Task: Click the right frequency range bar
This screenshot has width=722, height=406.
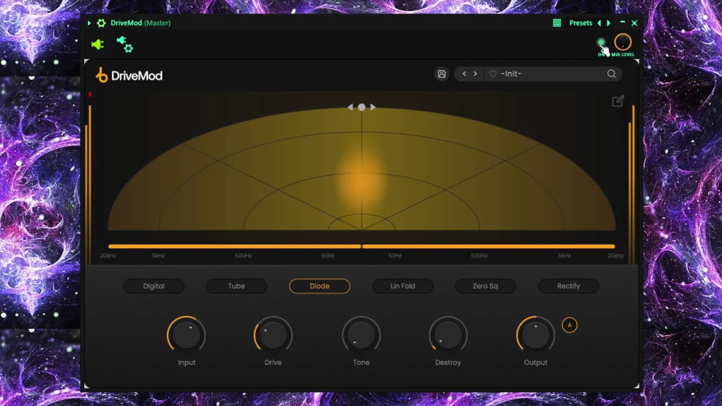Action: [488, 246]
